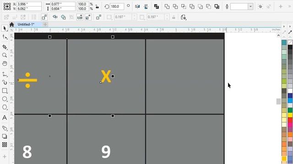Toggle Snap To outlined button

[44, 17]
